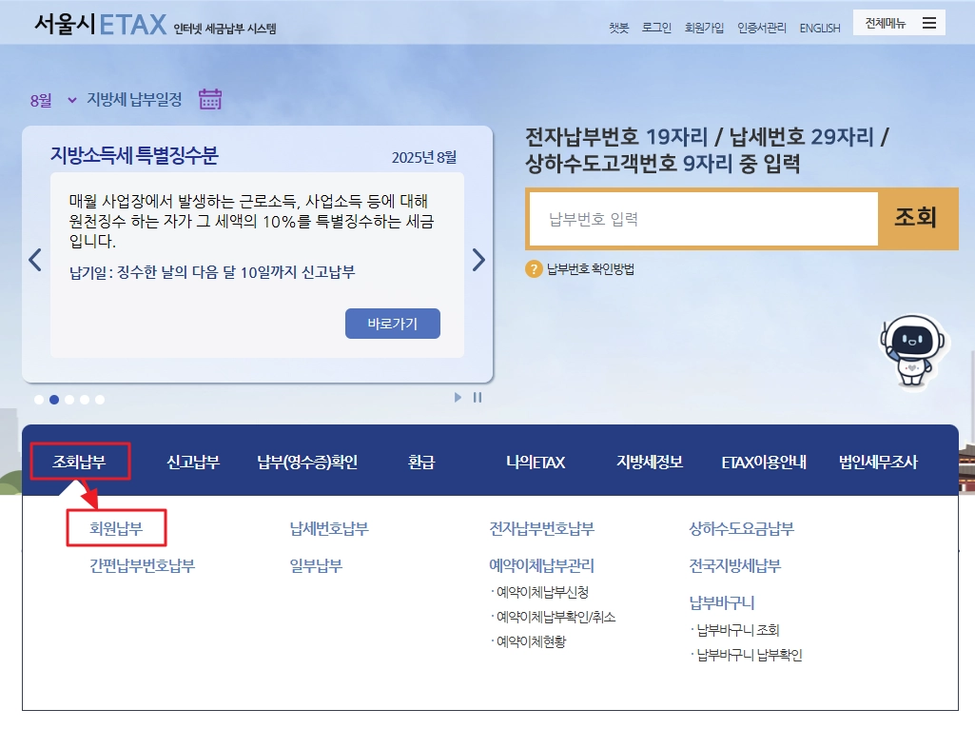Click the question mark help icon
The image size is (975, 729).
pos(534,269)
